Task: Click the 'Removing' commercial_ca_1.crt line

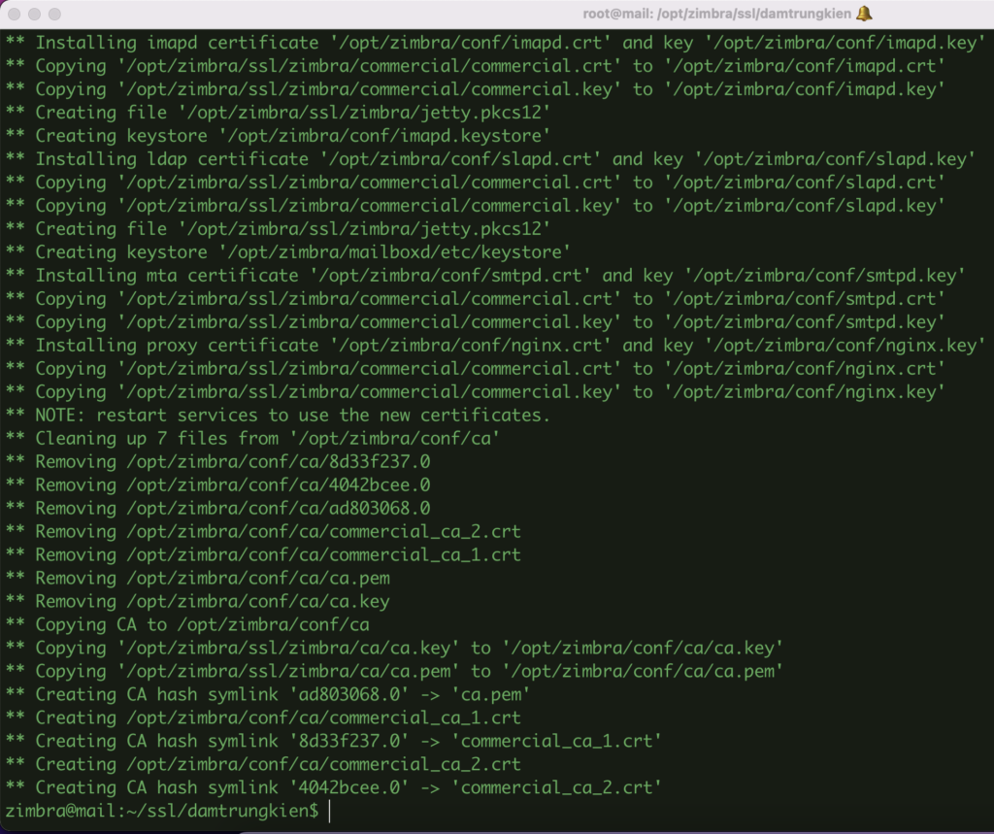Action: click(263, 555)
